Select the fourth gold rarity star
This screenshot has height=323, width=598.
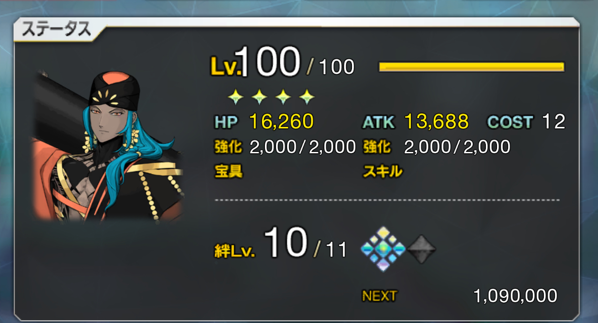306,97
